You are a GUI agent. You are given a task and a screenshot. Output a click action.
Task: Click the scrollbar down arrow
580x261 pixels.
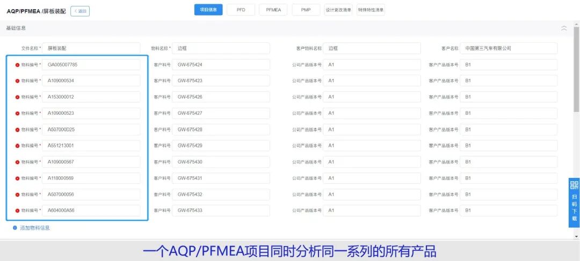pos(577,236)
